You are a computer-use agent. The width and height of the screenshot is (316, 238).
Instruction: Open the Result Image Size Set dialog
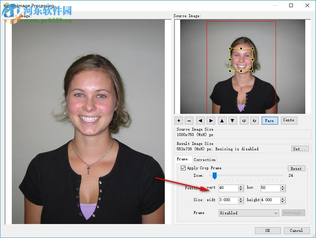(300, 149)
